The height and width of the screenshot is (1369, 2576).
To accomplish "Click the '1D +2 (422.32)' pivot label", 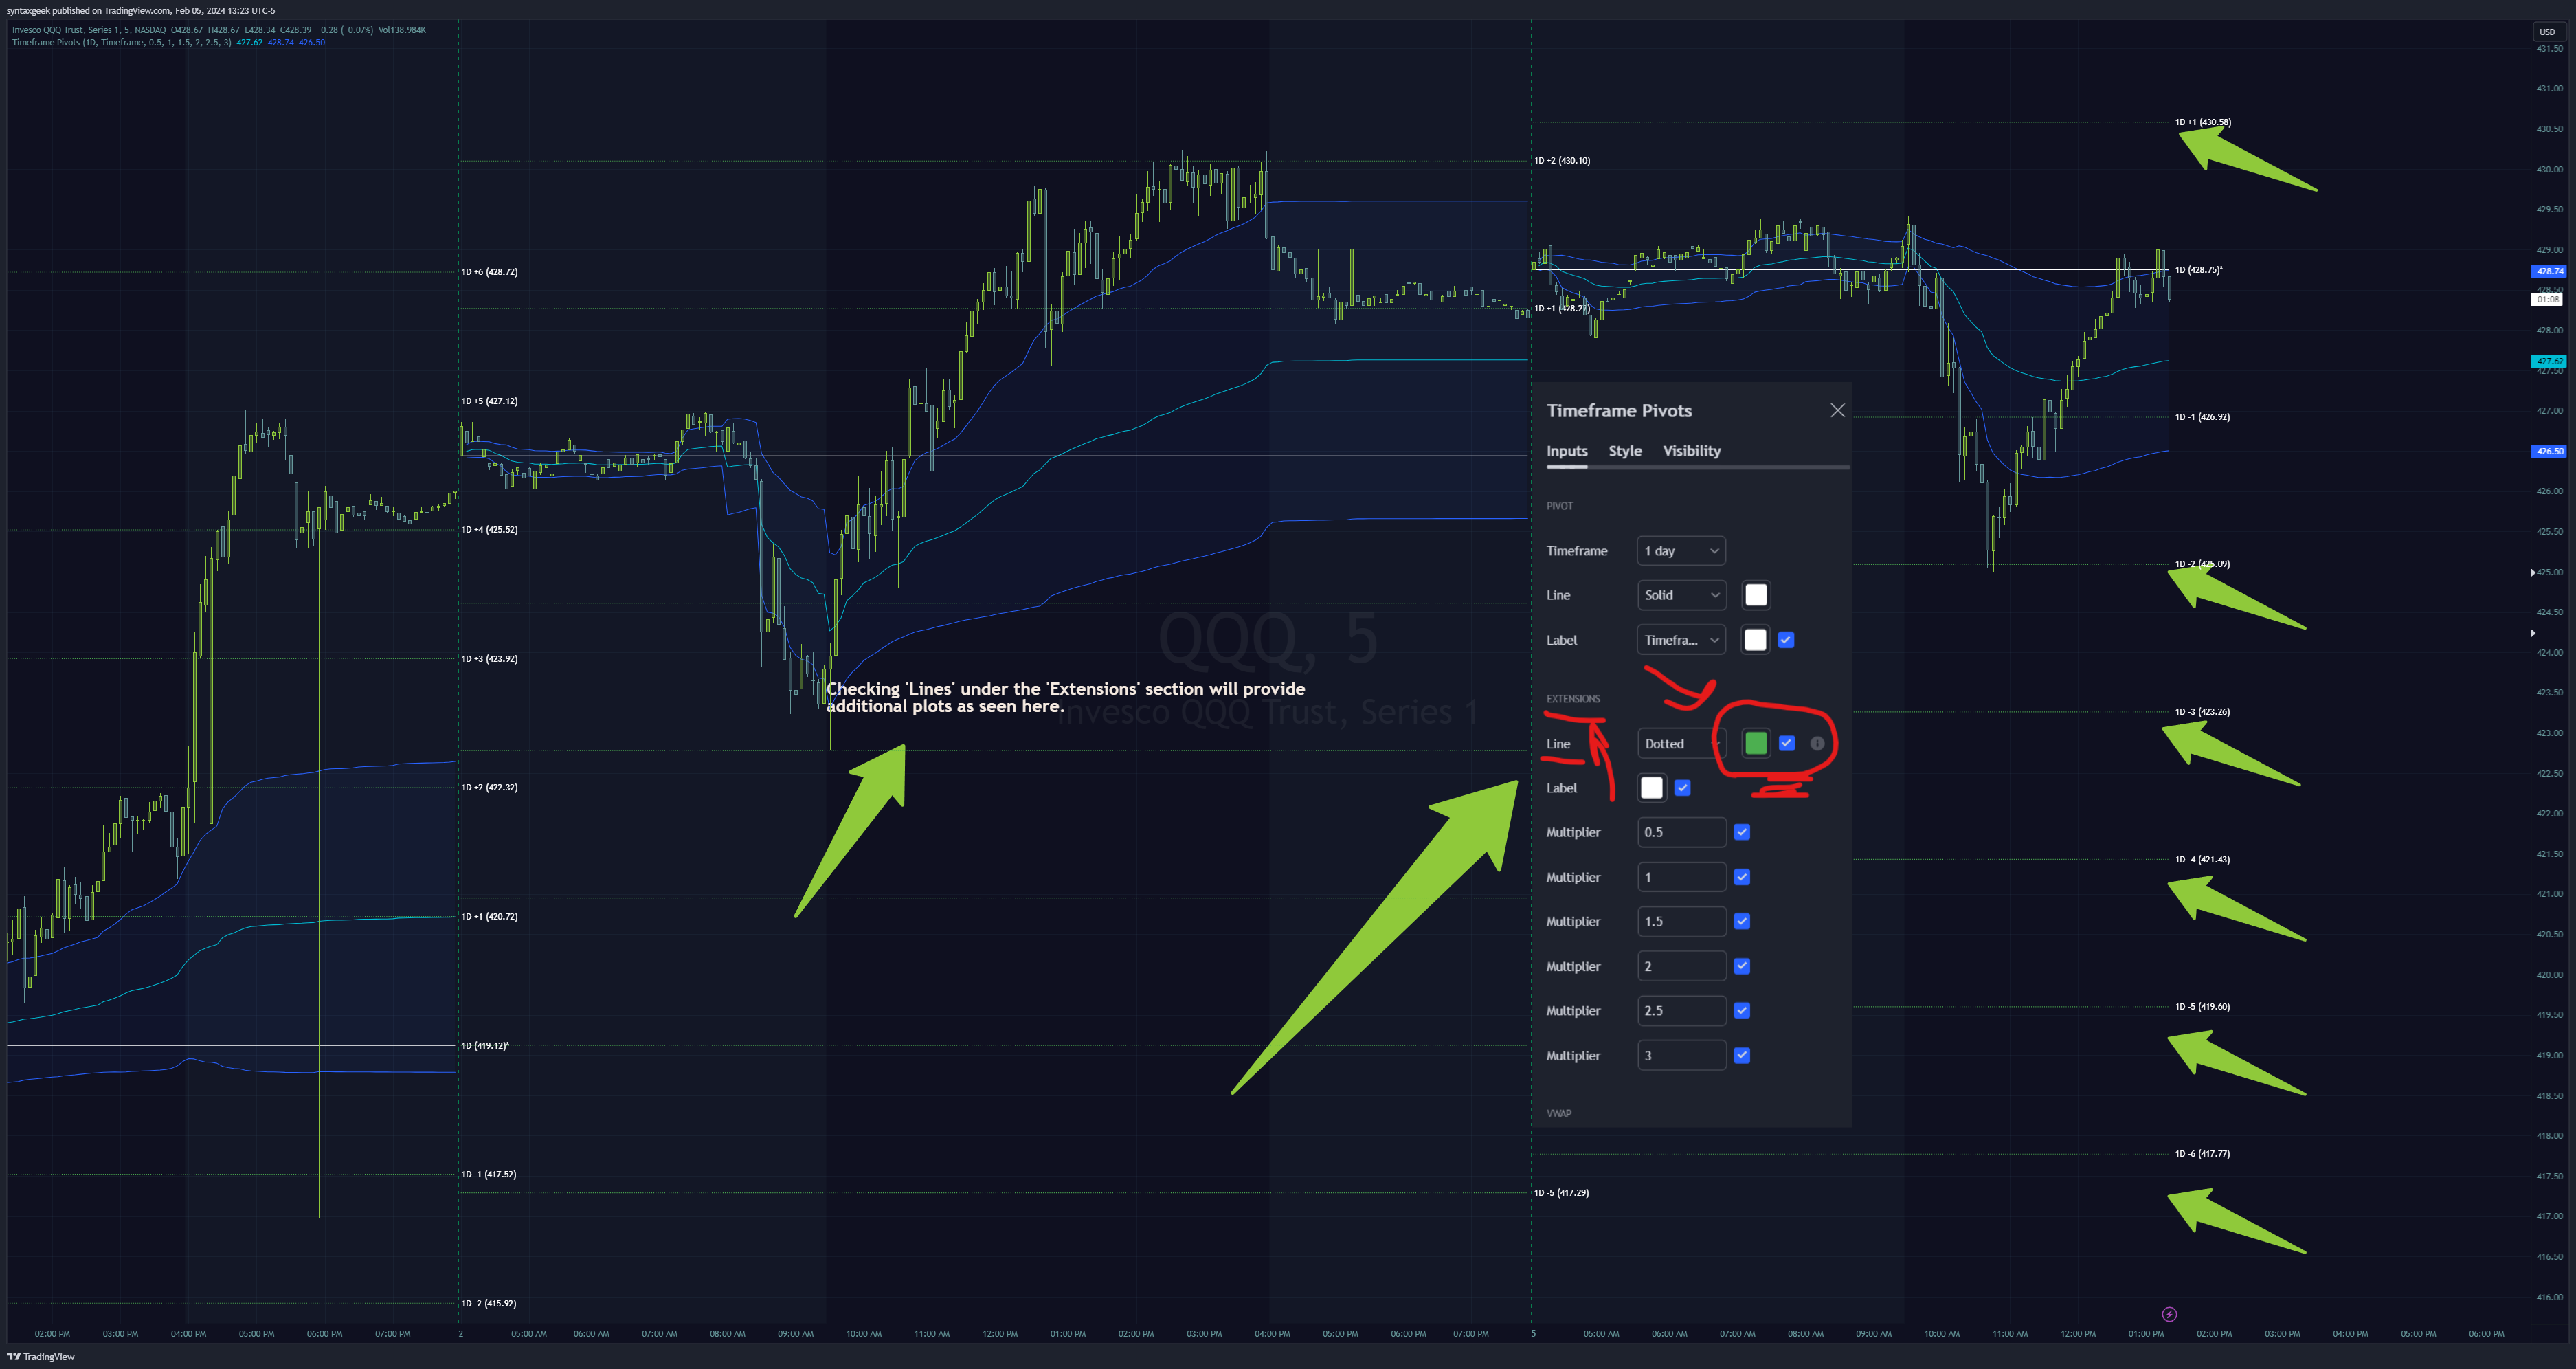I will pyautogui.click(x=489, y=787).
